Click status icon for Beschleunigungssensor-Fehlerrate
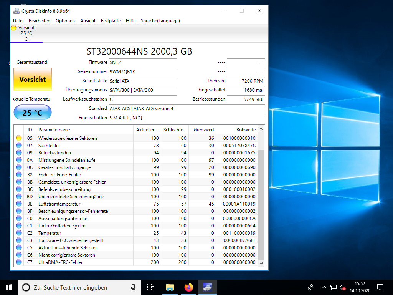 click(19, 211)
